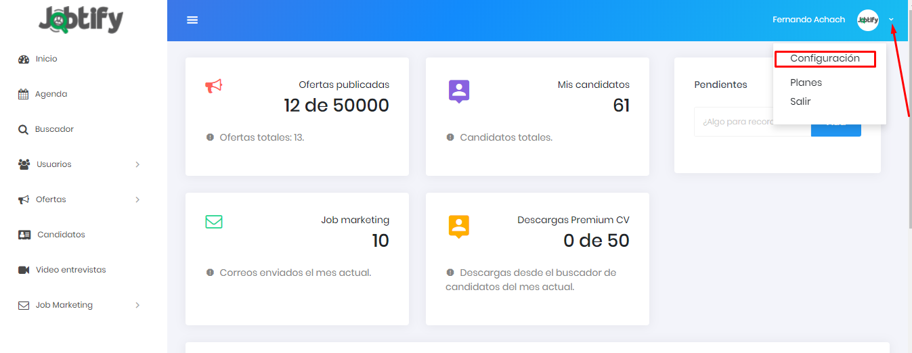
Task: Click the 'Candidatos totales.' text
Action: tap(506, 137)
